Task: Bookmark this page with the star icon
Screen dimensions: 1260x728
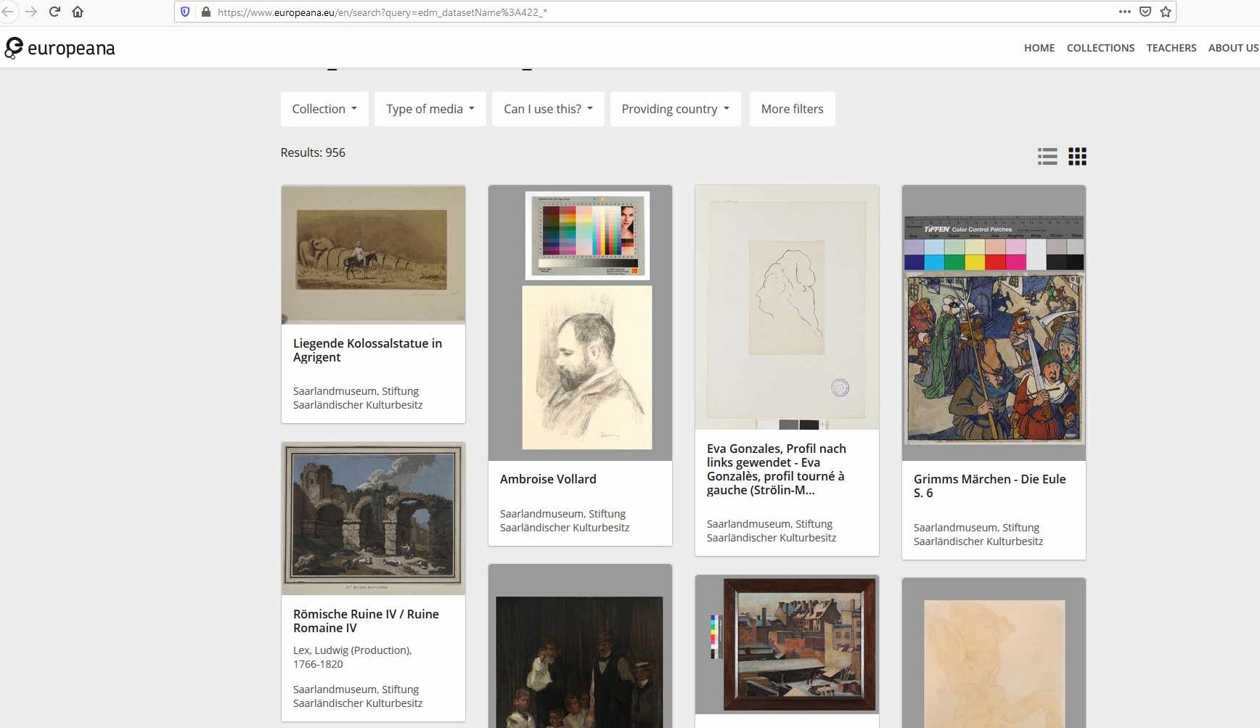Action: tap(1166, 12)
